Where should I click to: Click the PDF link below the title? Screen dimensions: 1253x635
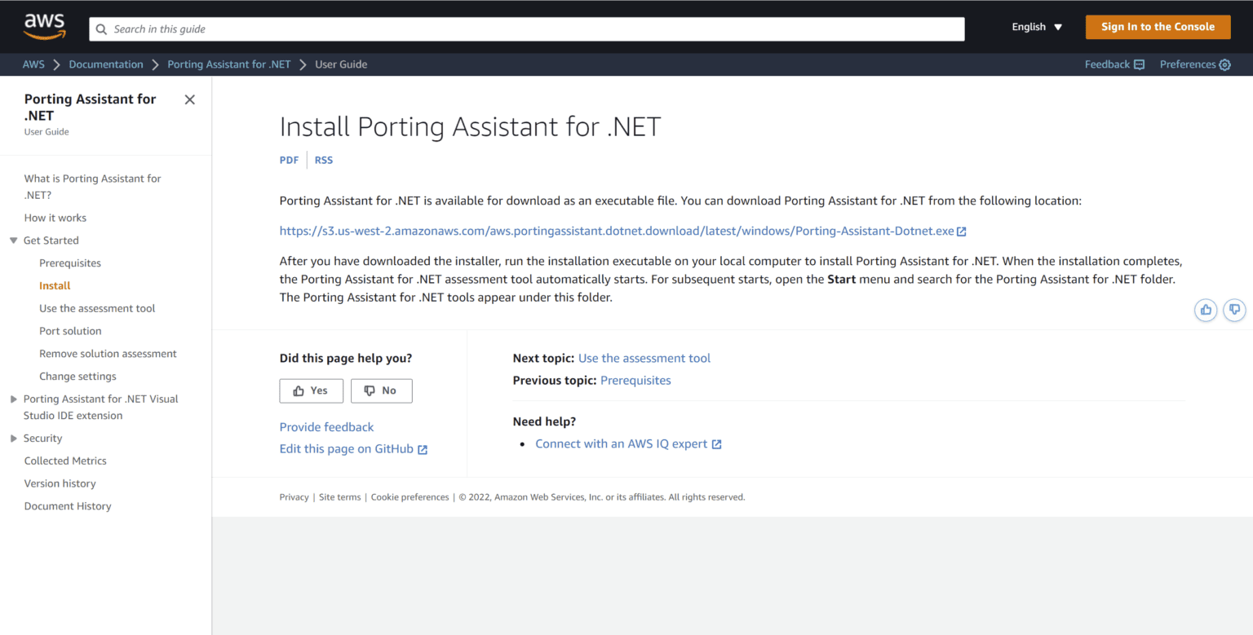point(289,160)
